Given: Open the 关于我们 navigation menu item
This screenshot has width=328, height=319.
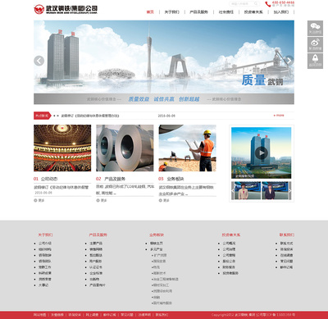Looking at the screenshot, I should point(171,11).
